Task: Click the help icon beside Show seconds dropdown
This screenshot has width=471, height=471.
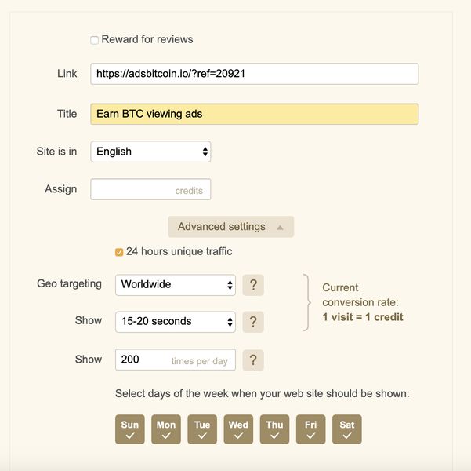Action: [253, 322]
